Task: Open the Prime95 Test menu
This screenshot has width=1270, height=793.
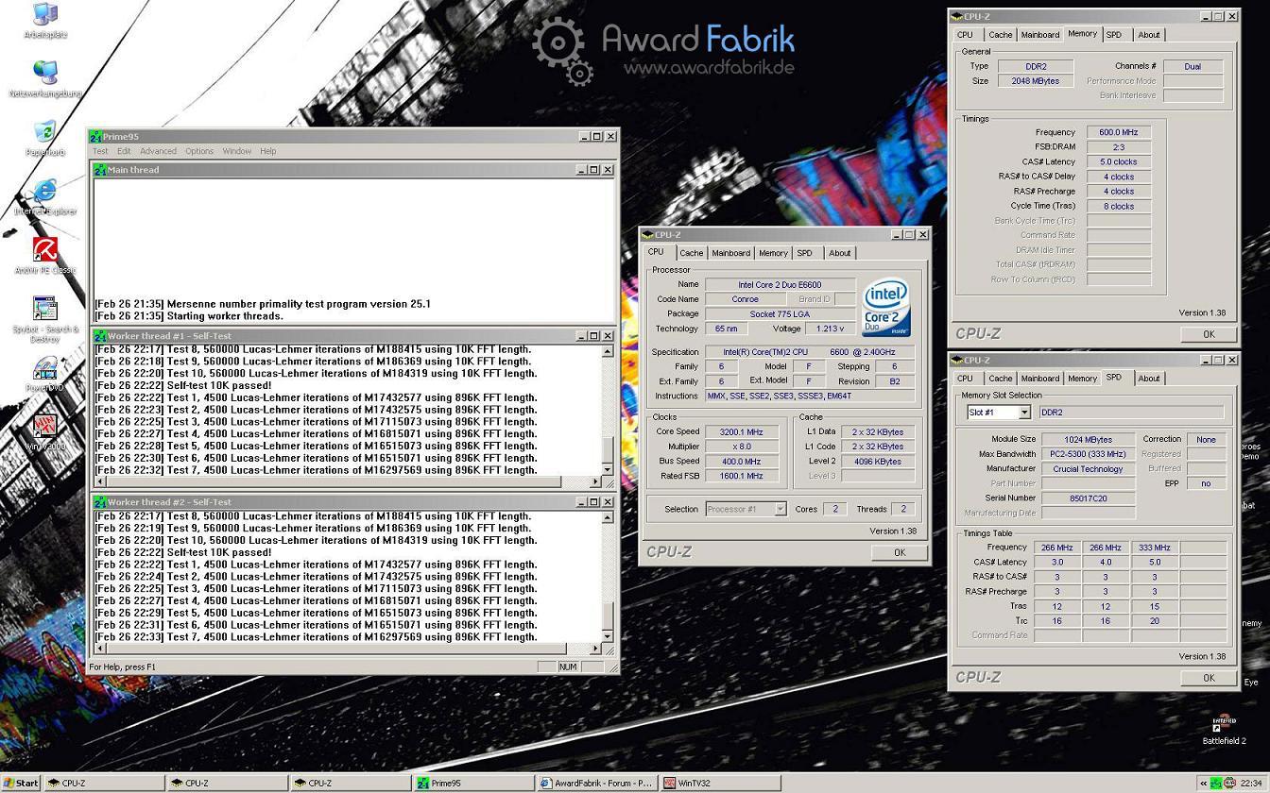Action: coord(100,151)
